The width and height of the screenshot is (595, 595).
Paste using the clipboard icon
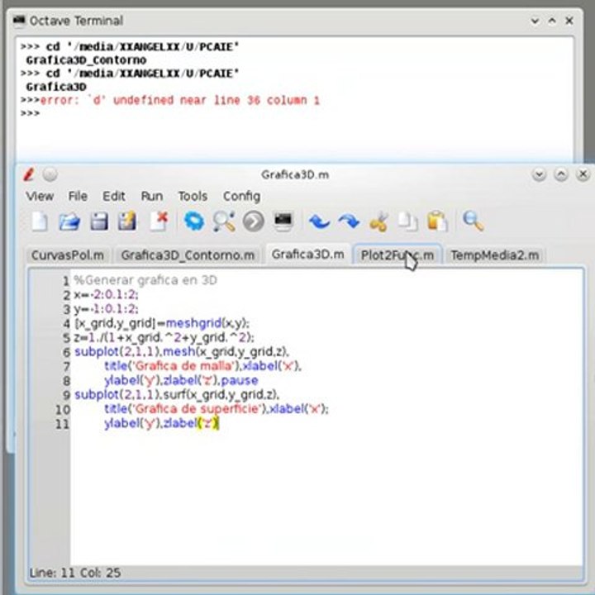437,221
